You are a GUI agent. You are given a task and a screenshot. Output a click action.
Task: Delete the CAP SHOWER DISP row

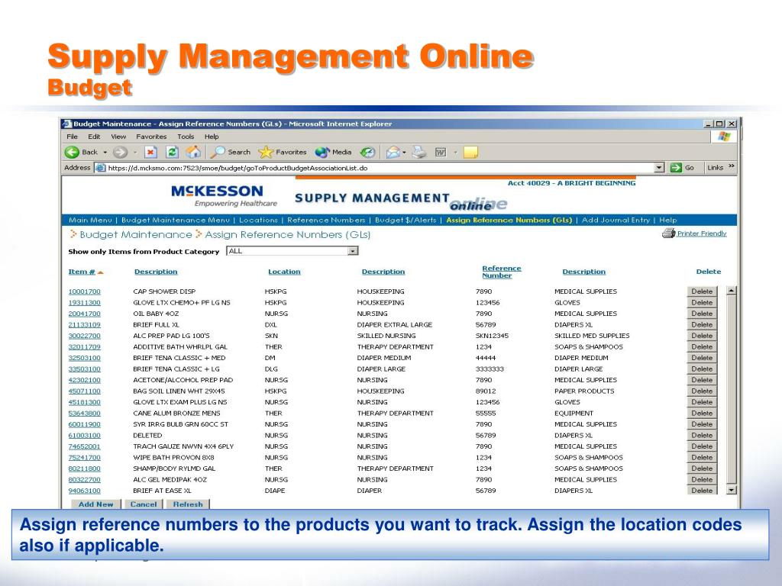(x=702, y=291)
